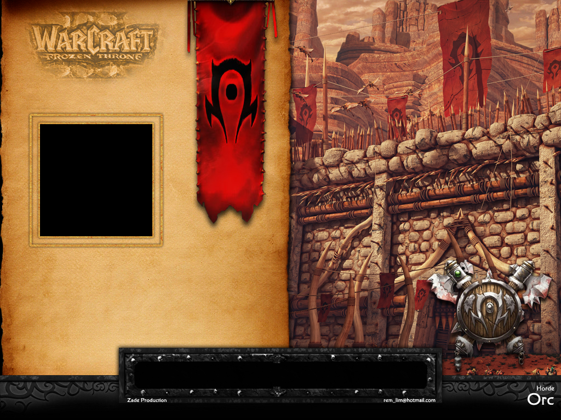Click the rem_lim@hotmail.com email text

[x=409, y=400]
